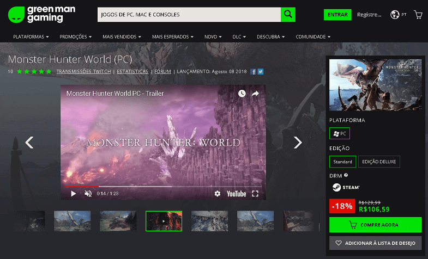Screen dimensions: 428x259
Task: Click the R$106,59 price text
Action: 374,209
